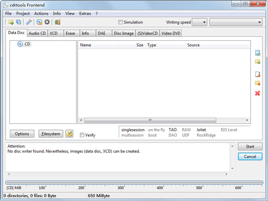
Task: Click the 0 directories, 0 files status text
Action: coord(30,196)
